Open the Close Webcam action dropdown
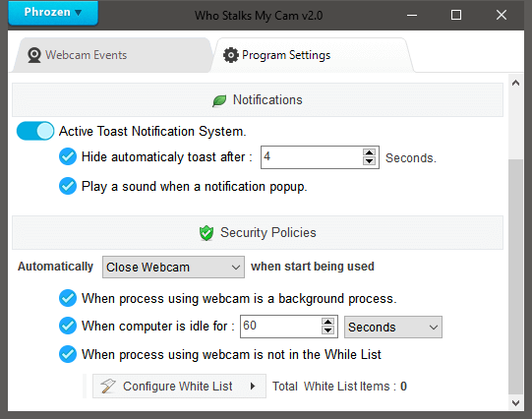 click(173, 267)
